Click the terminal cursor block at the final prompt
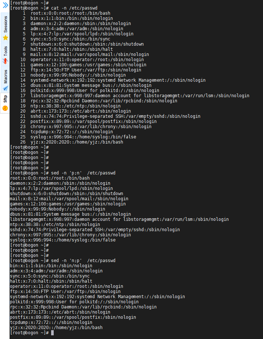This screenshot has height=339, width=263. (52, 333)
